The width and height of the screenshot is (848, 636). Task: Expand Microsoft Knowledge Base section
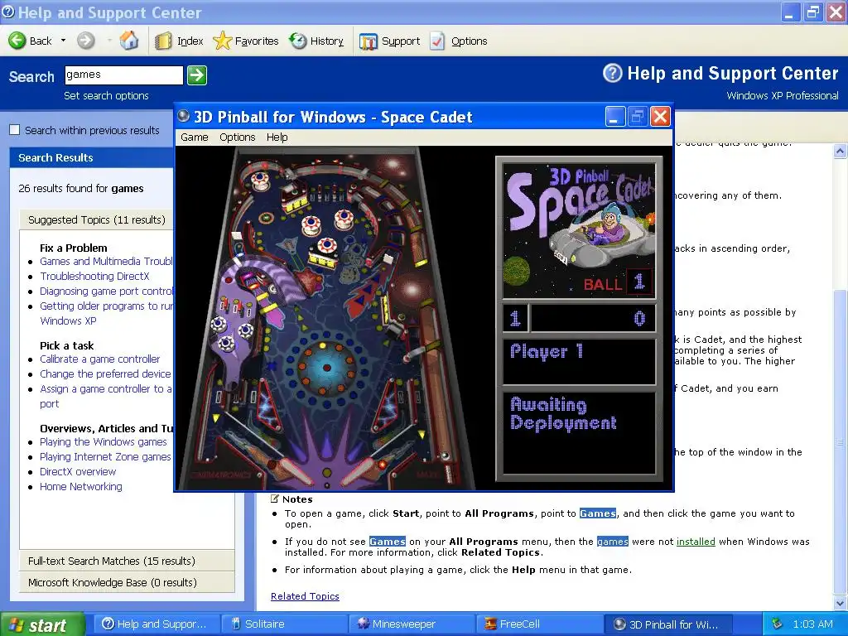pos(127,582)
